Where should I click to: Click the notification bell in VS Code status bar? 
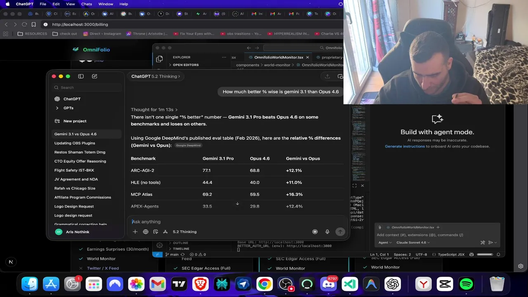[x=498, y=255]
